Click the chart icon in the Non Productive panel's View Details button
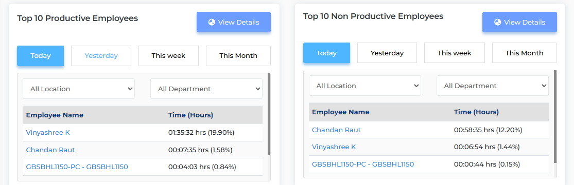The height and width of the screenshot is (185, 574). [497, 22]
